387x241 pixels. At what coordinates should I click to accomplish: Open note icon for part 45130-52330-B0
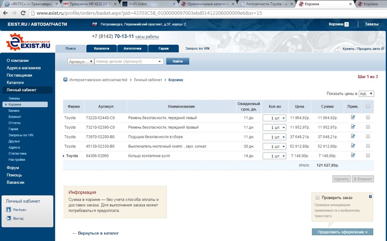[x=353, y=145]
